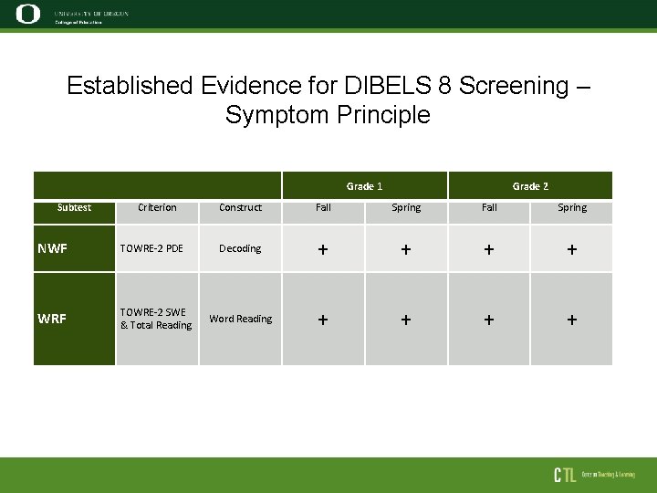Click the 'Center on Teaching & Learning' footer text
The width and height of the screenshot is (657, 493).
pyautogui.click(x=608, y=475)
